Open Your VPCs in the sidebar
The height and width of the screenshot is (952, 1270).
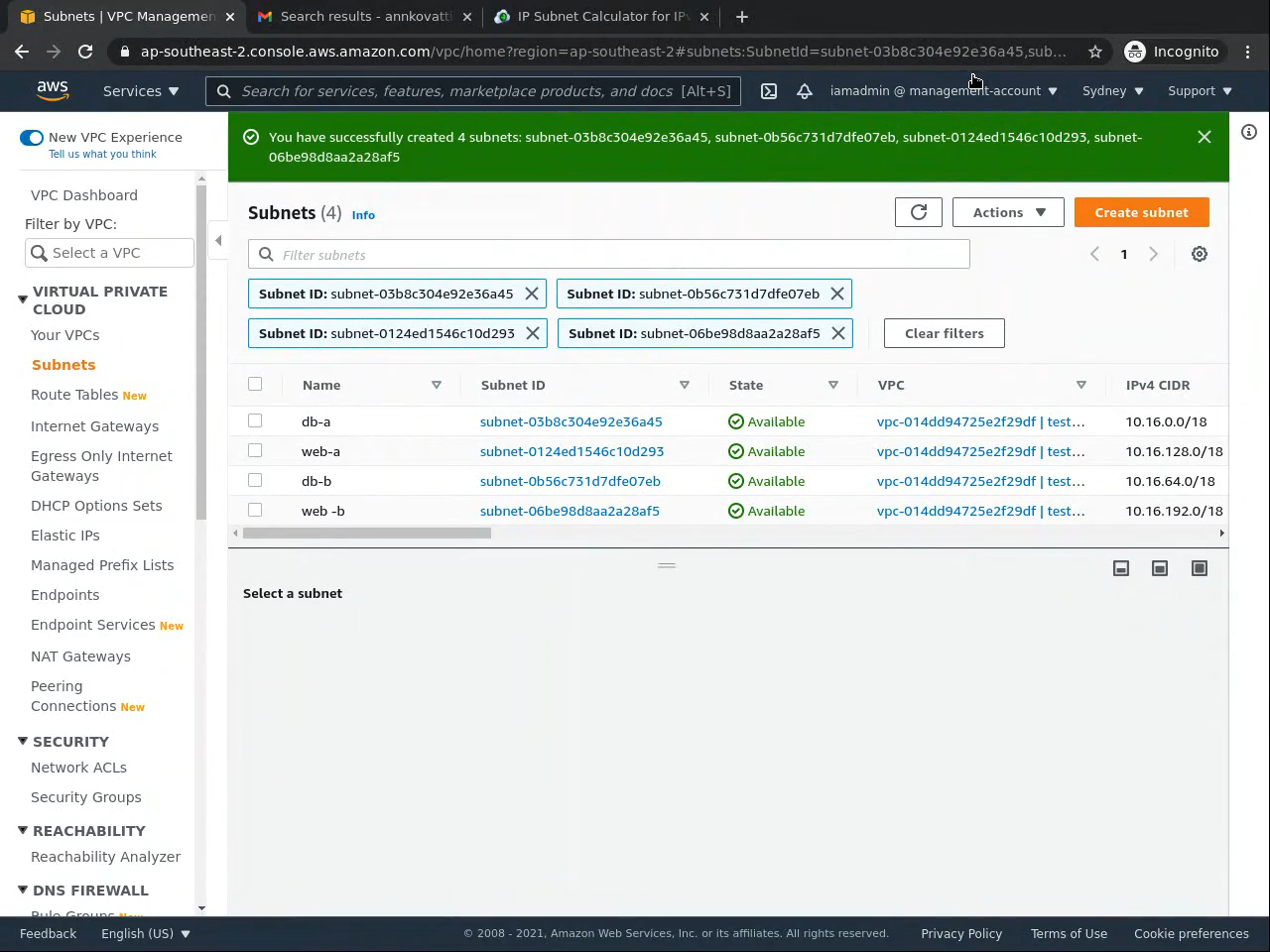(64, 335)
